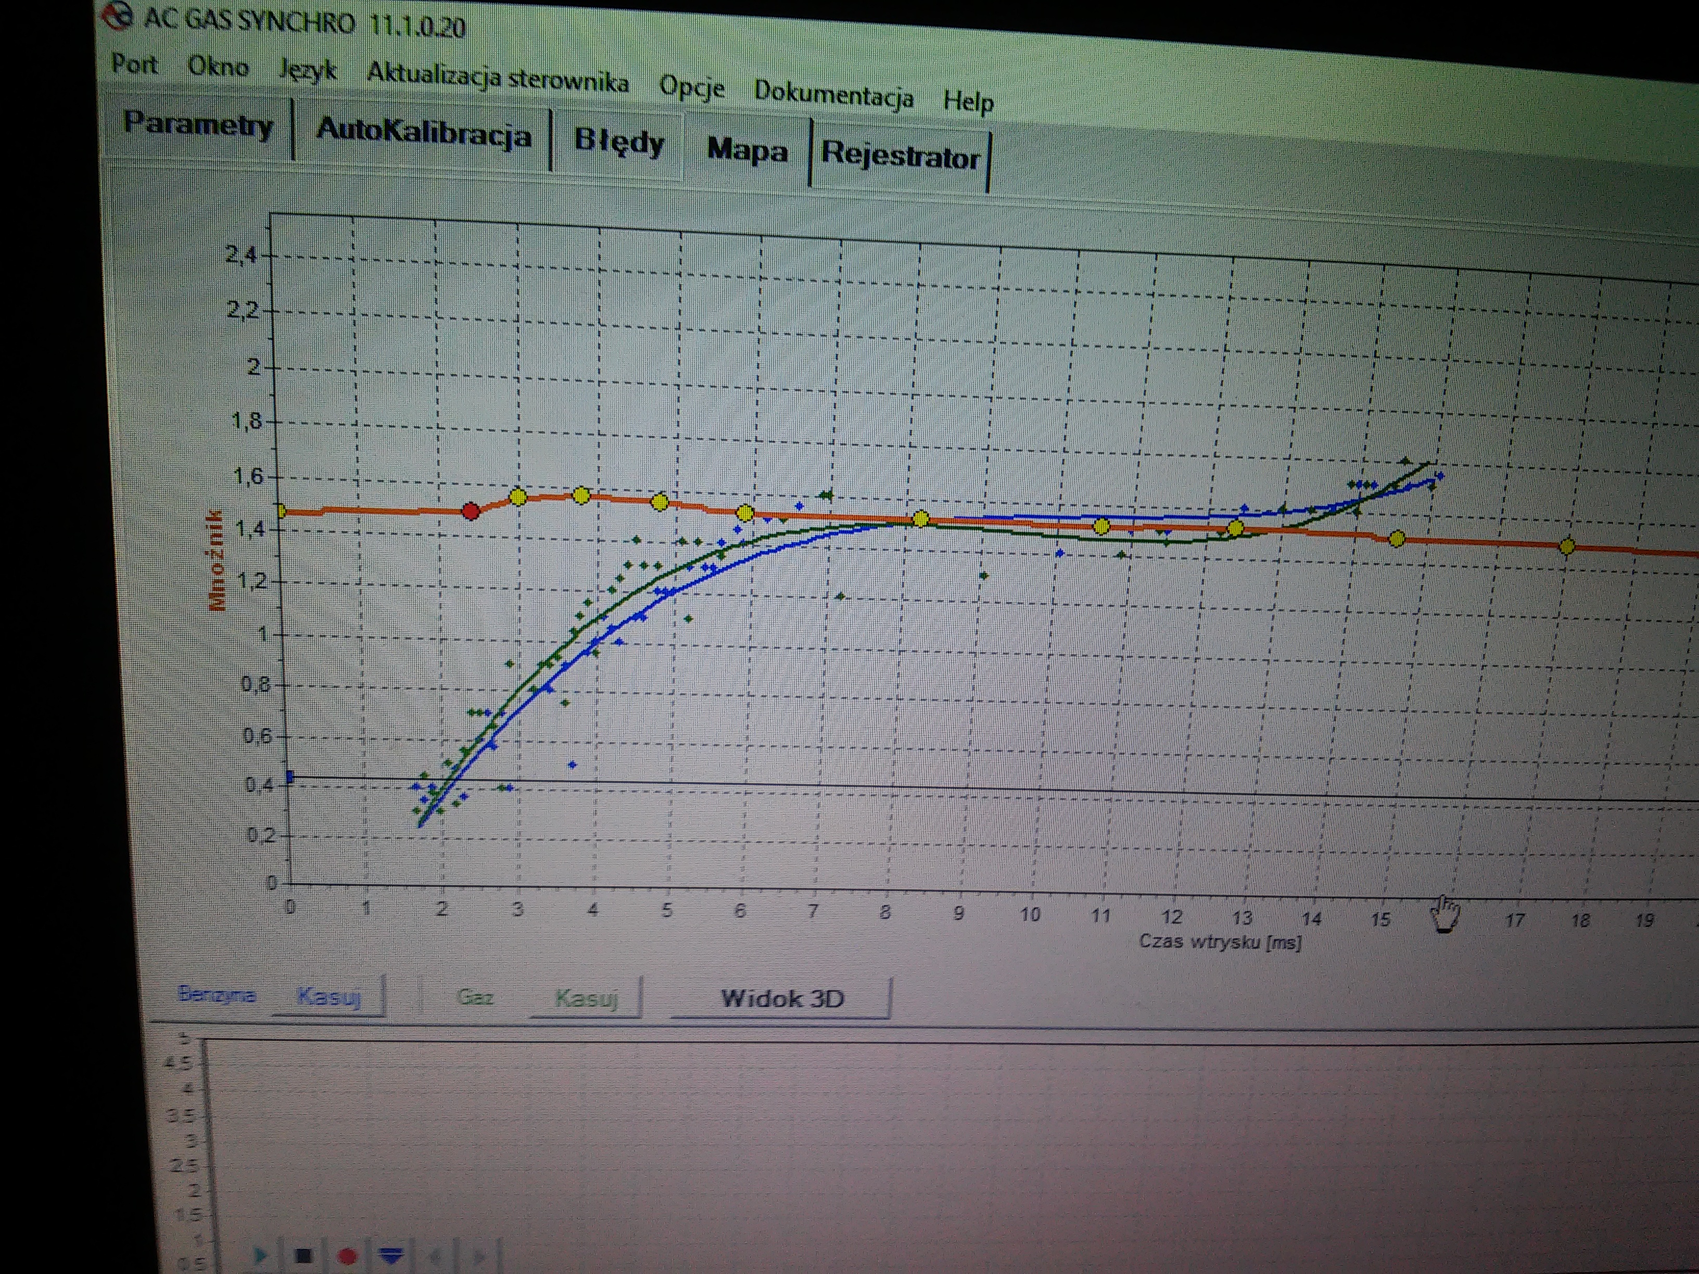1699x1274 pixels.
Task: Start recording with the red circle icon
Action: click(x=347, y=1256)
